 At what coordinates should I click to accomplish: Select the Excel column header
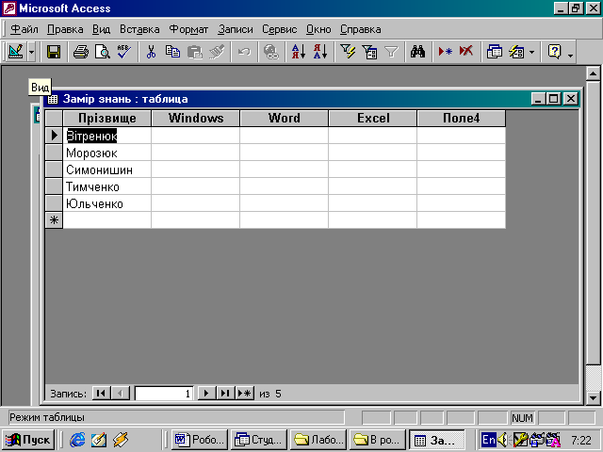(x=373, y=118)
